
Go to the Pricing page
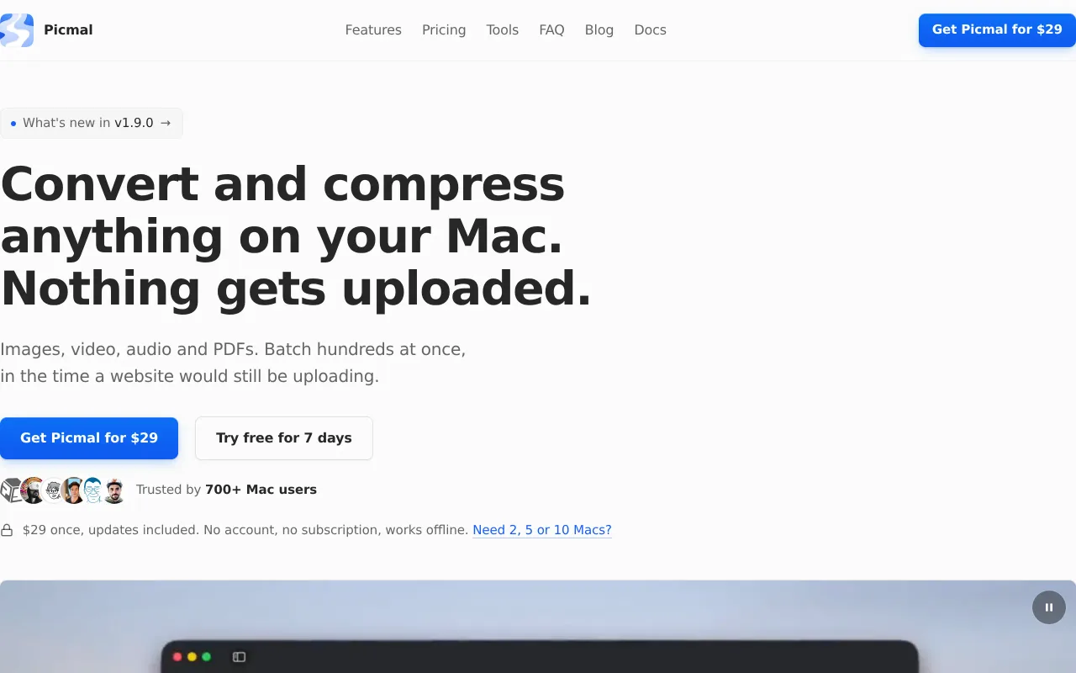point(444,30)
